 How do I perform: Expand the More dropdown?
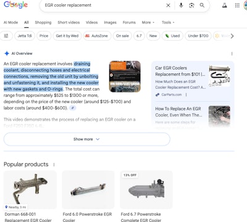148,22
